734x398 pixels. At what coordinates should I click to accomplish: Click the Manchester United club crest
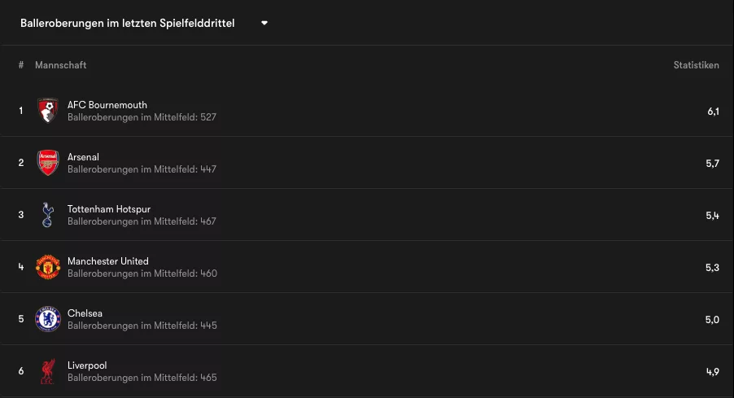click(48, 267)
